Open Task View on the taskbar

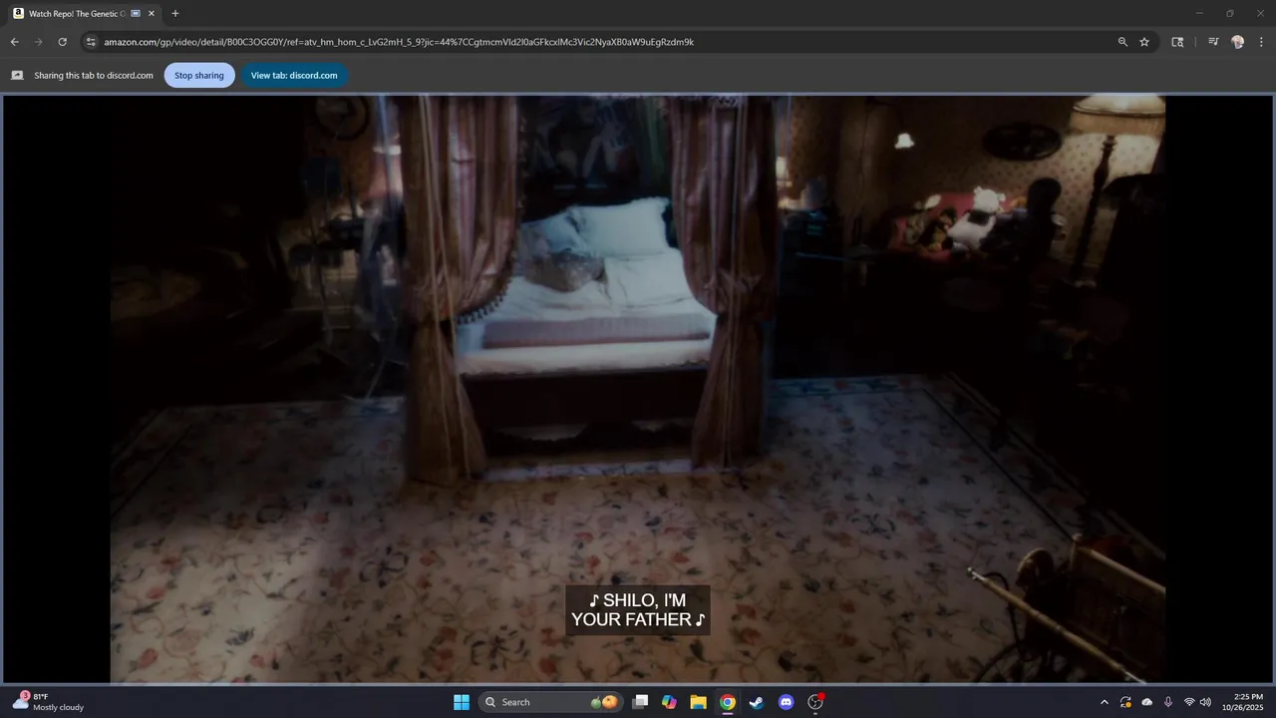(x=641, y=702)
